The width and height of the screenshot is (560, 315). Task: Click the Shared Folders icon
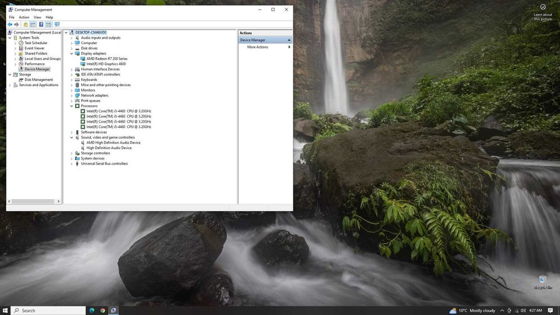tap(21, 54)
